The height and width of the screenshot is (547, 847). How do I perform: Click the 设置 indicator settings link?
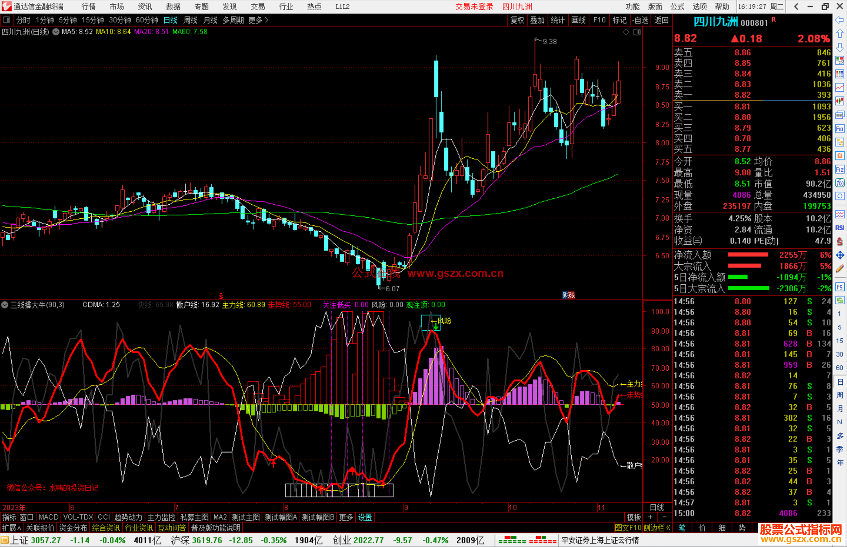point(365,517)
